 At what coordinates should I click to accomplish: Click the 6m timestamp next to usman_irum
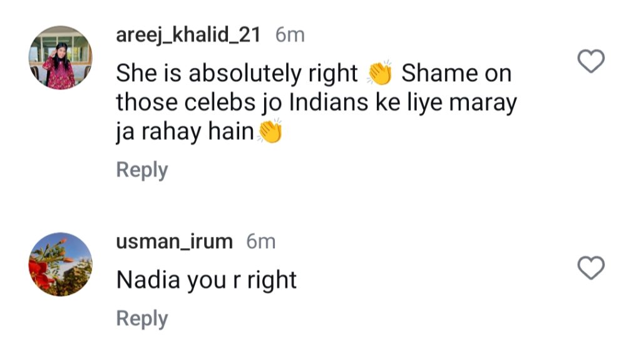click(x=261, y=242)
